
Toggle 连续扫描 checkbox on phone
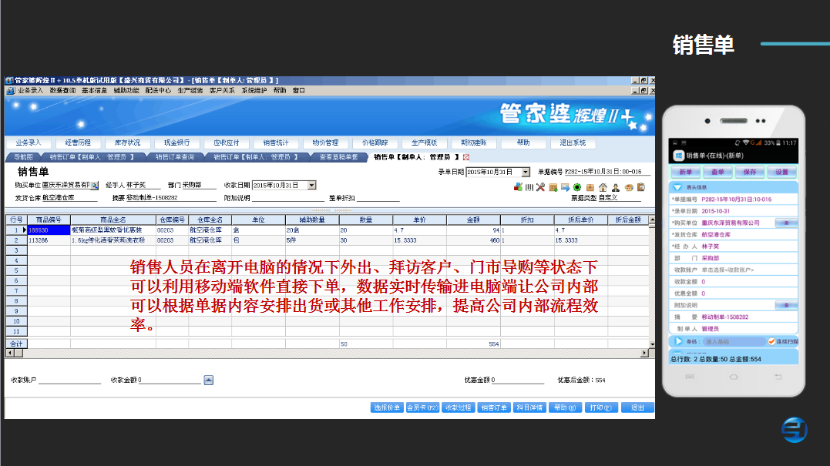pos(771,341)
